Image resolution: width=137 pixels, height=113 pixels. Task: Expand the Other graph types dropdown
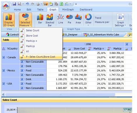tap(88, 20)
